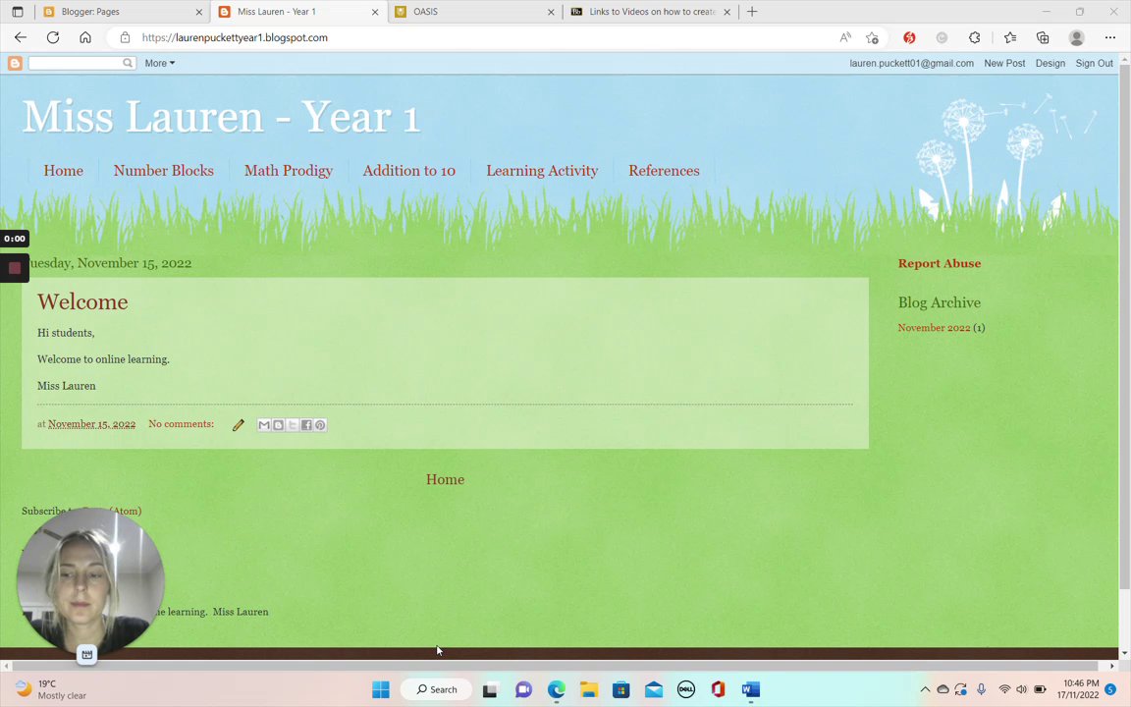Open the red extension icon in toolbar
1131x707 pixels.
(909, 37)
